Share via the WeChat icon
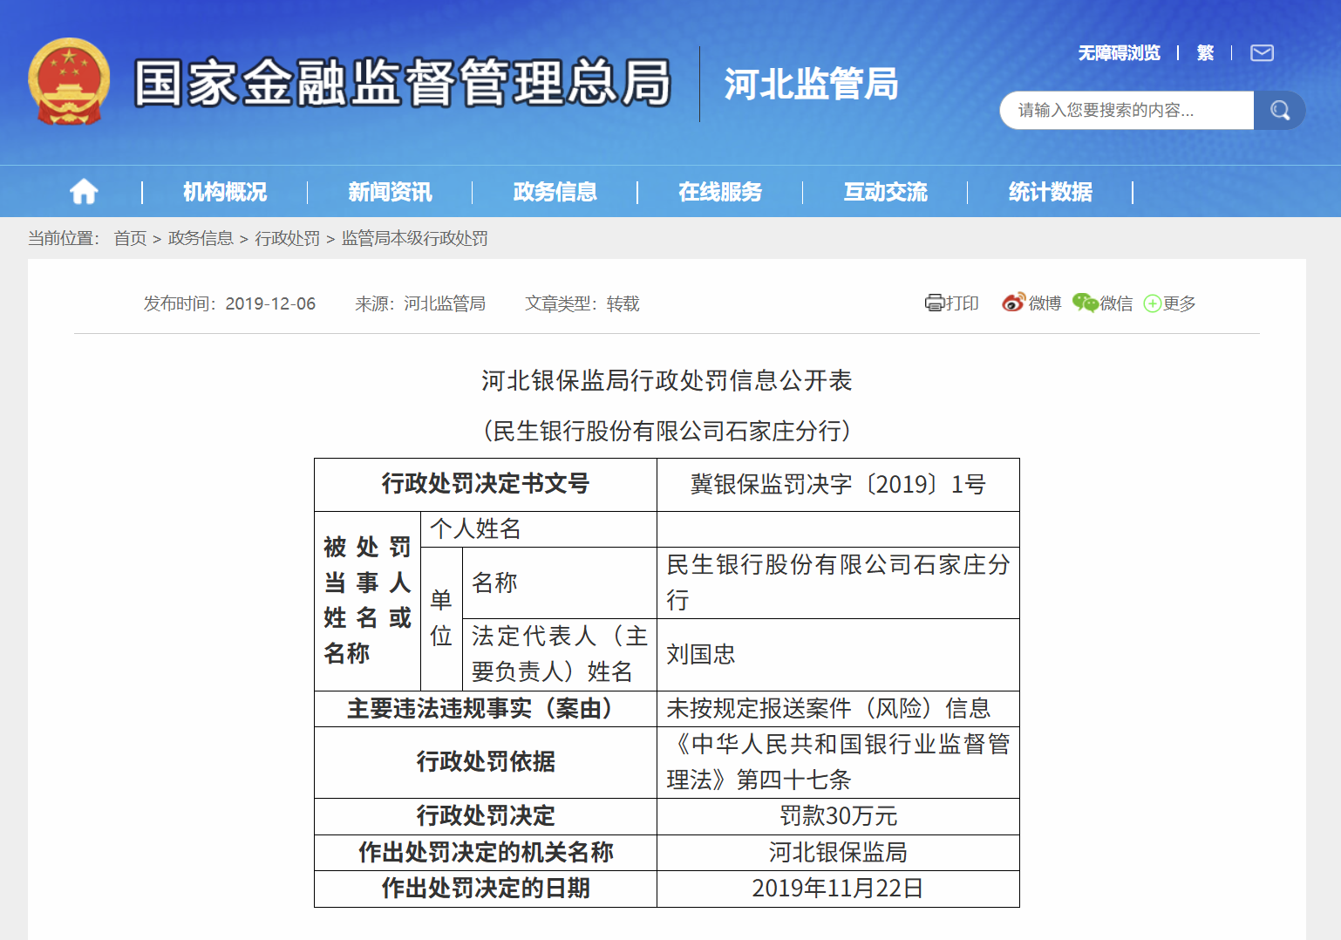This screenshot has width=1341, height=940. click(x=1085, y=303)
